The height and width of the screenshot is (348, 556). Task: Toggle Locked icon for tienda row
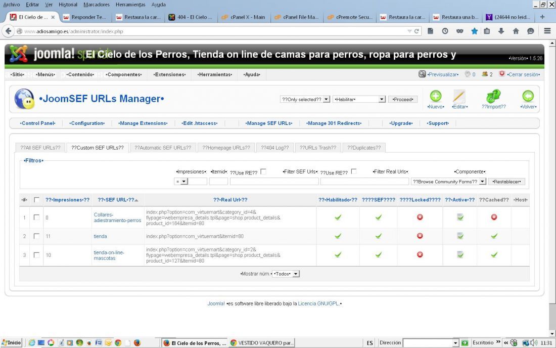click(x=420, y=236)
